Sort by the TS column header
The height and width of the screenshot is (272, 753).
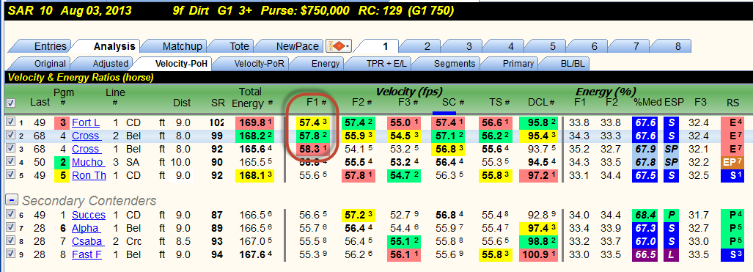499,103
